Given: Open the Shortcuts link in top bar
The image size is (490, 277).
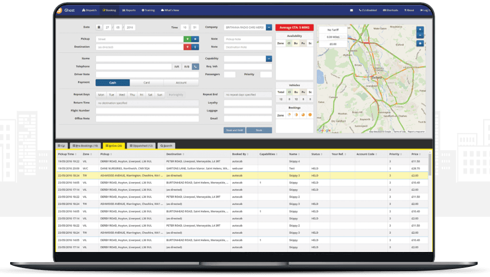Looking at the screenshot, I should [x=391, y=10].
